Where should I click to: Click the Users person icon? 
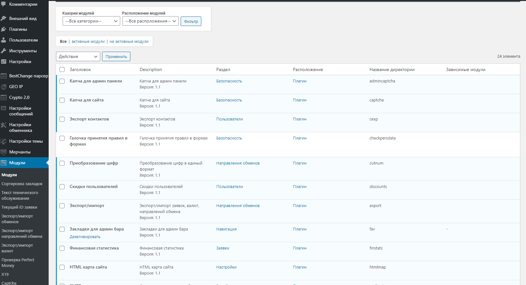pyautogui.click(x=4, y=40)
